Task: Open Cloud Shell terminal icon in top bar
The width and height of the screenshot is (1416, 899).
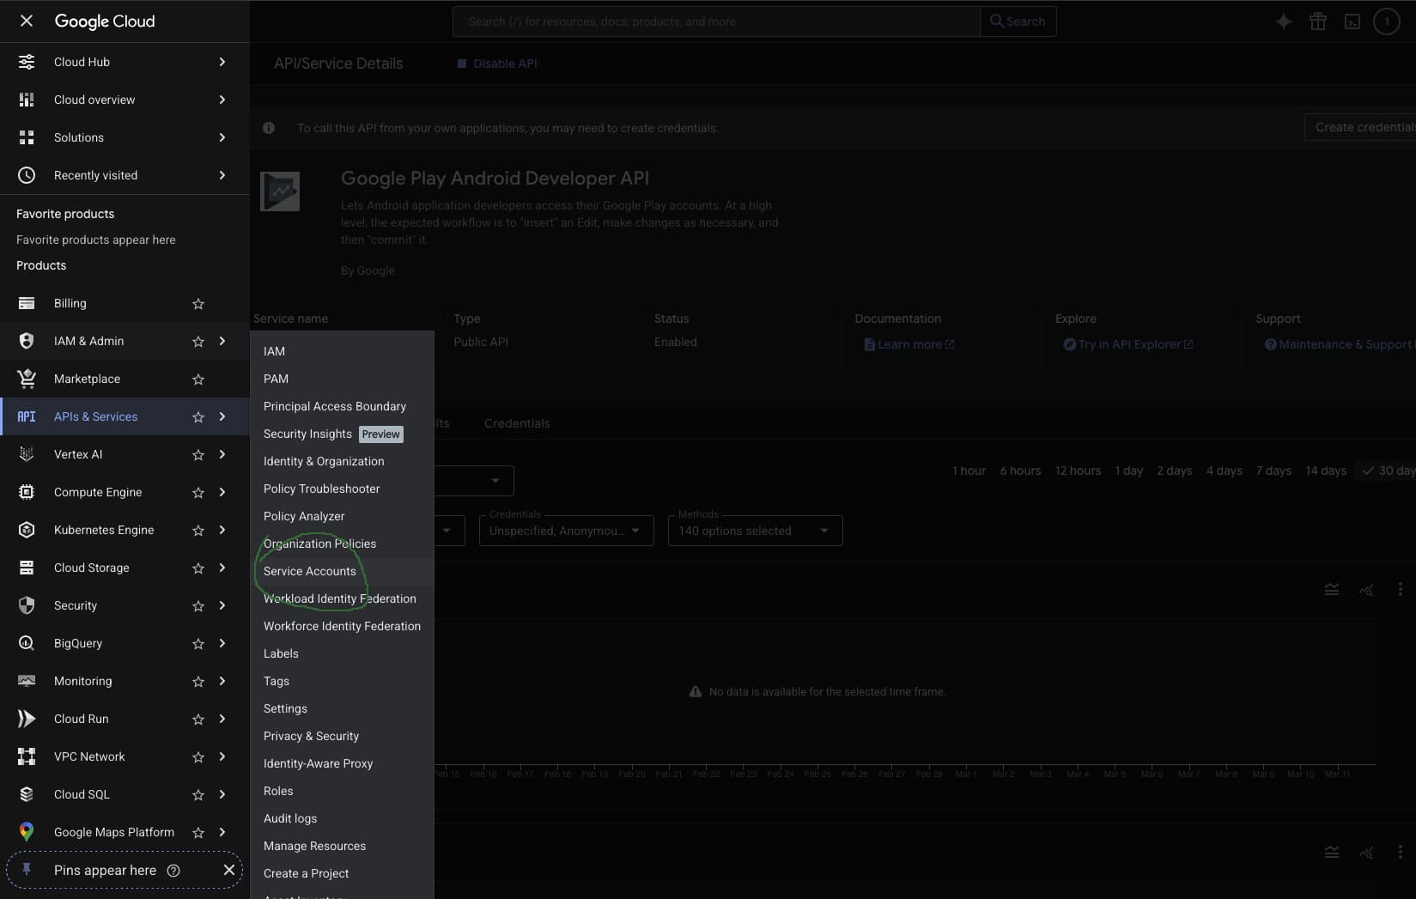Action: pos(1352,21)
